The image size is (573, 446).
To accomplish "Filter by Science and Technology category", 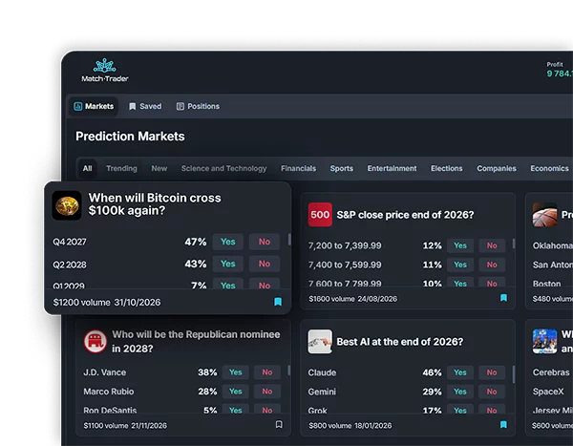I will (224, 168).
